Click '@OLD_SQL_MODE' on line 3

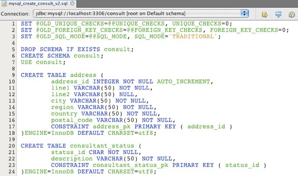[61, 36]
